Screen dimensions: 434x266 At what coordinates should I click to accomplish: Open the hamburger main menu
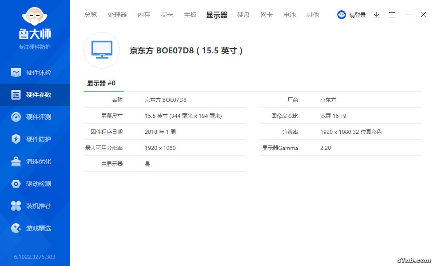tap(392, 15)
